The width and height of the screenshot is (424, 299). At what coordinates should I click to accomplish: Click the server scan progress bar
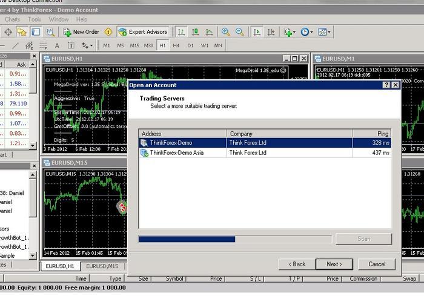pos(235,239)
